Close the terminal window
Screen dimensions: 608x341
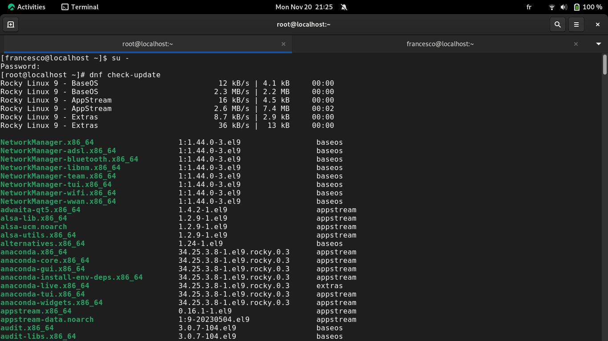tap(598, 24)
